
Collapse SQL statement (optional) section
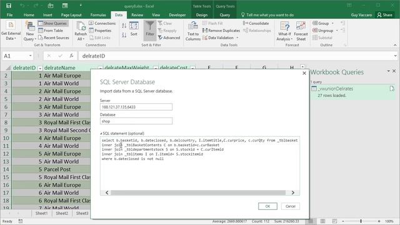pos(101,133)
